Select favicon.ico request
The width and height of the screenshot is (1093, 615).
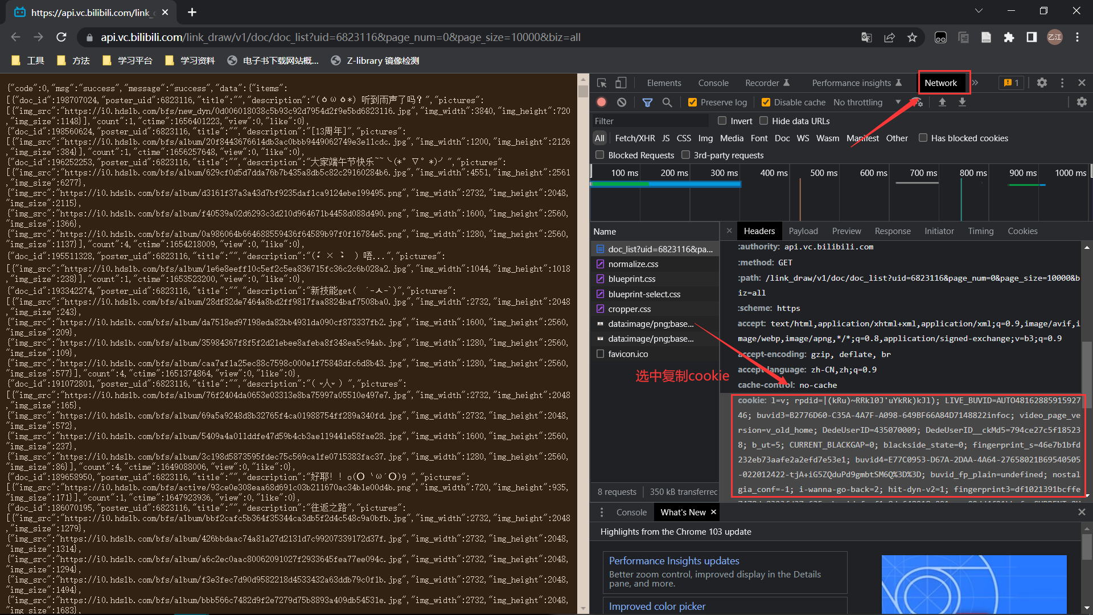tap(655, 354)
